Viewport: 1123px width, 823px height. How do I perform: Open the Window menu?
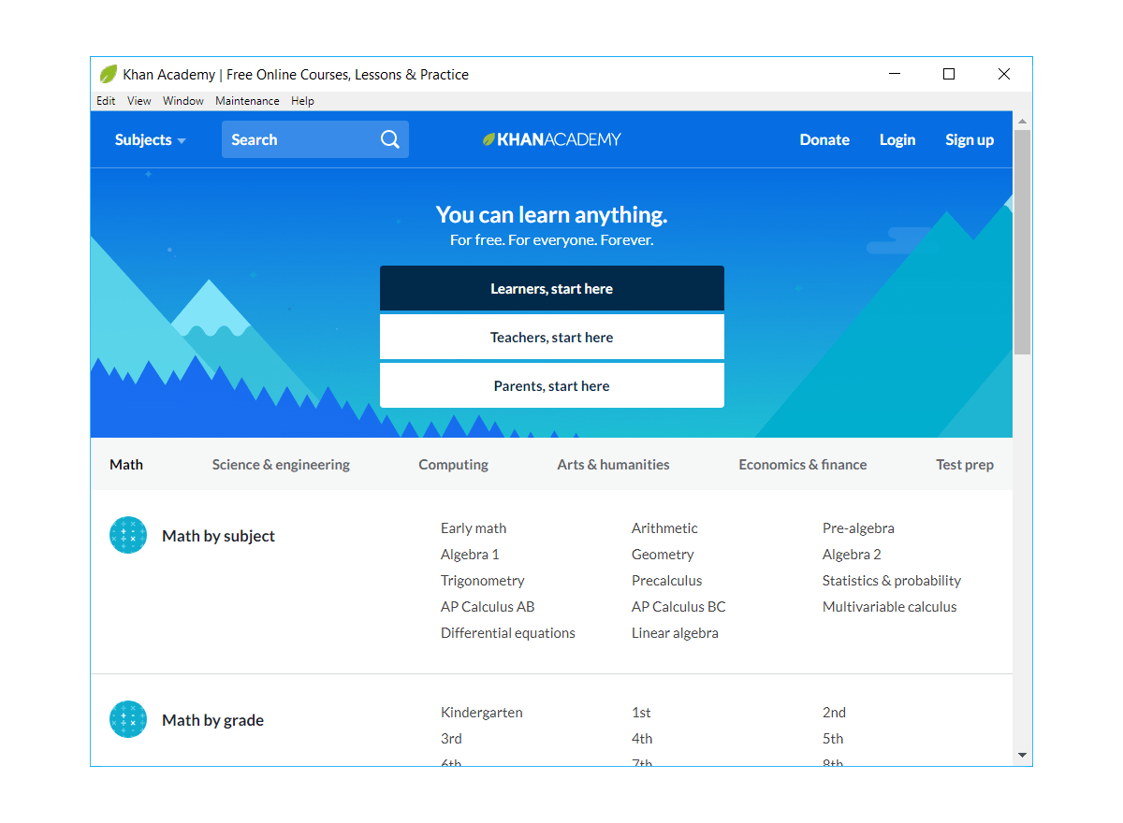pyautogui.click(x=183, y=101)
